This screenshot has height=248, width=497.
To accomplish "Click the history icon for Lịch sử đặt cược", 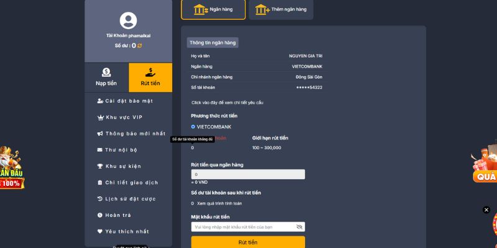I will [100, 199].
